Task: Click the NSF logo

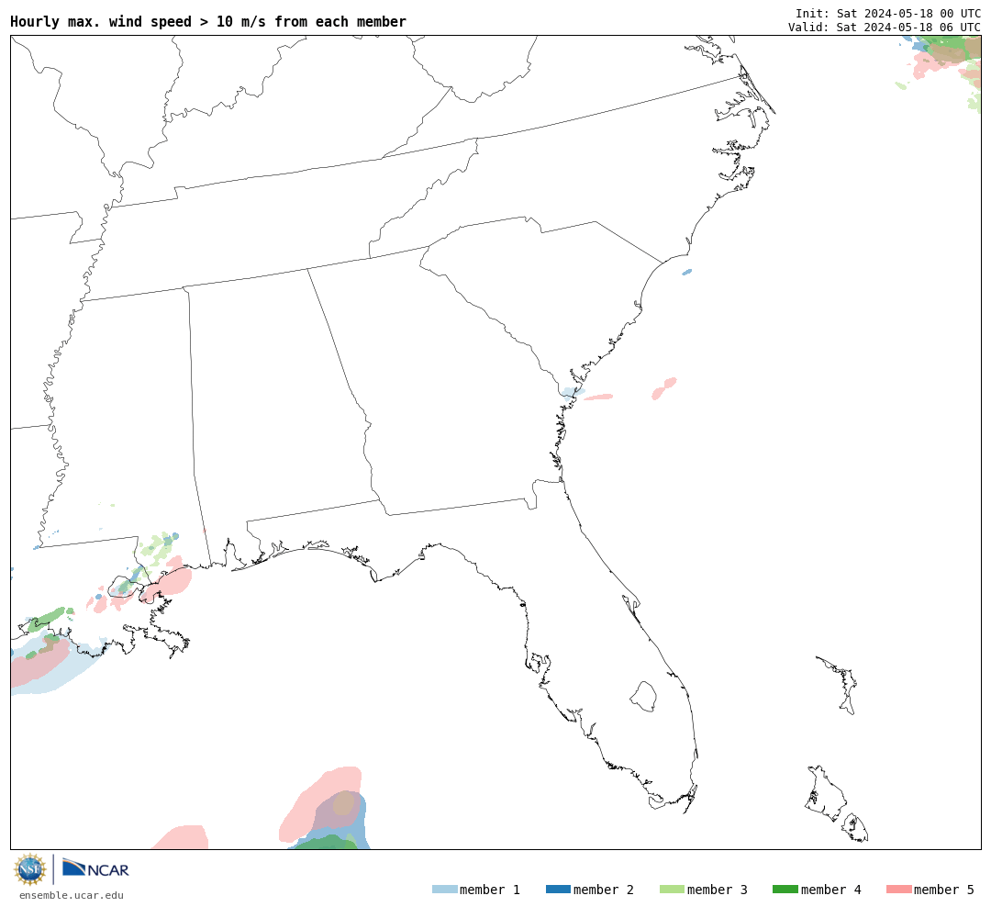Action: tap(29, 869)
